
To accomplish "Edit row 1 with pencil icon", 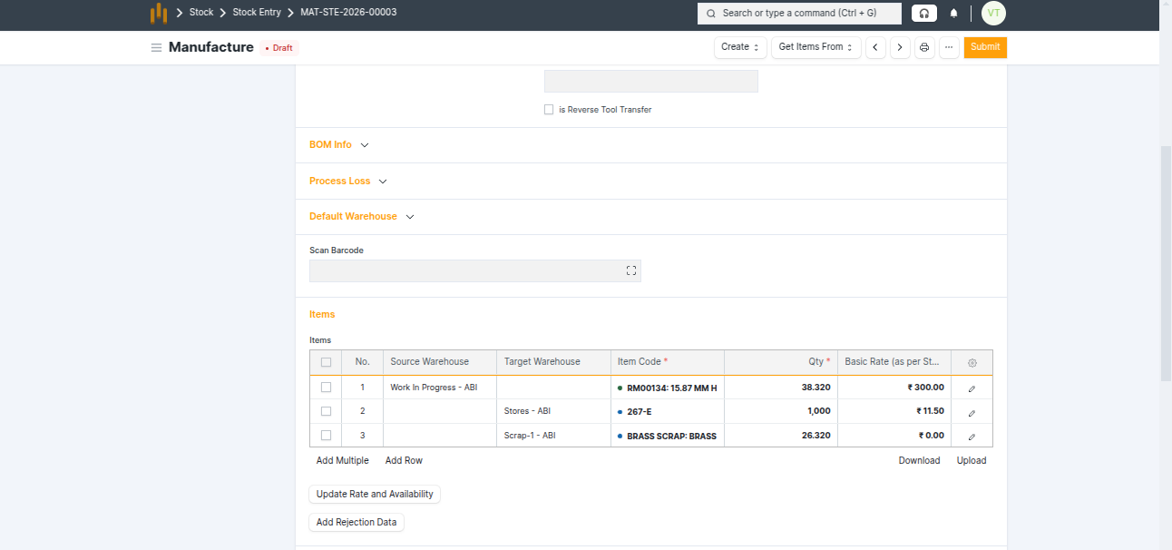I will tap(972, 388).
